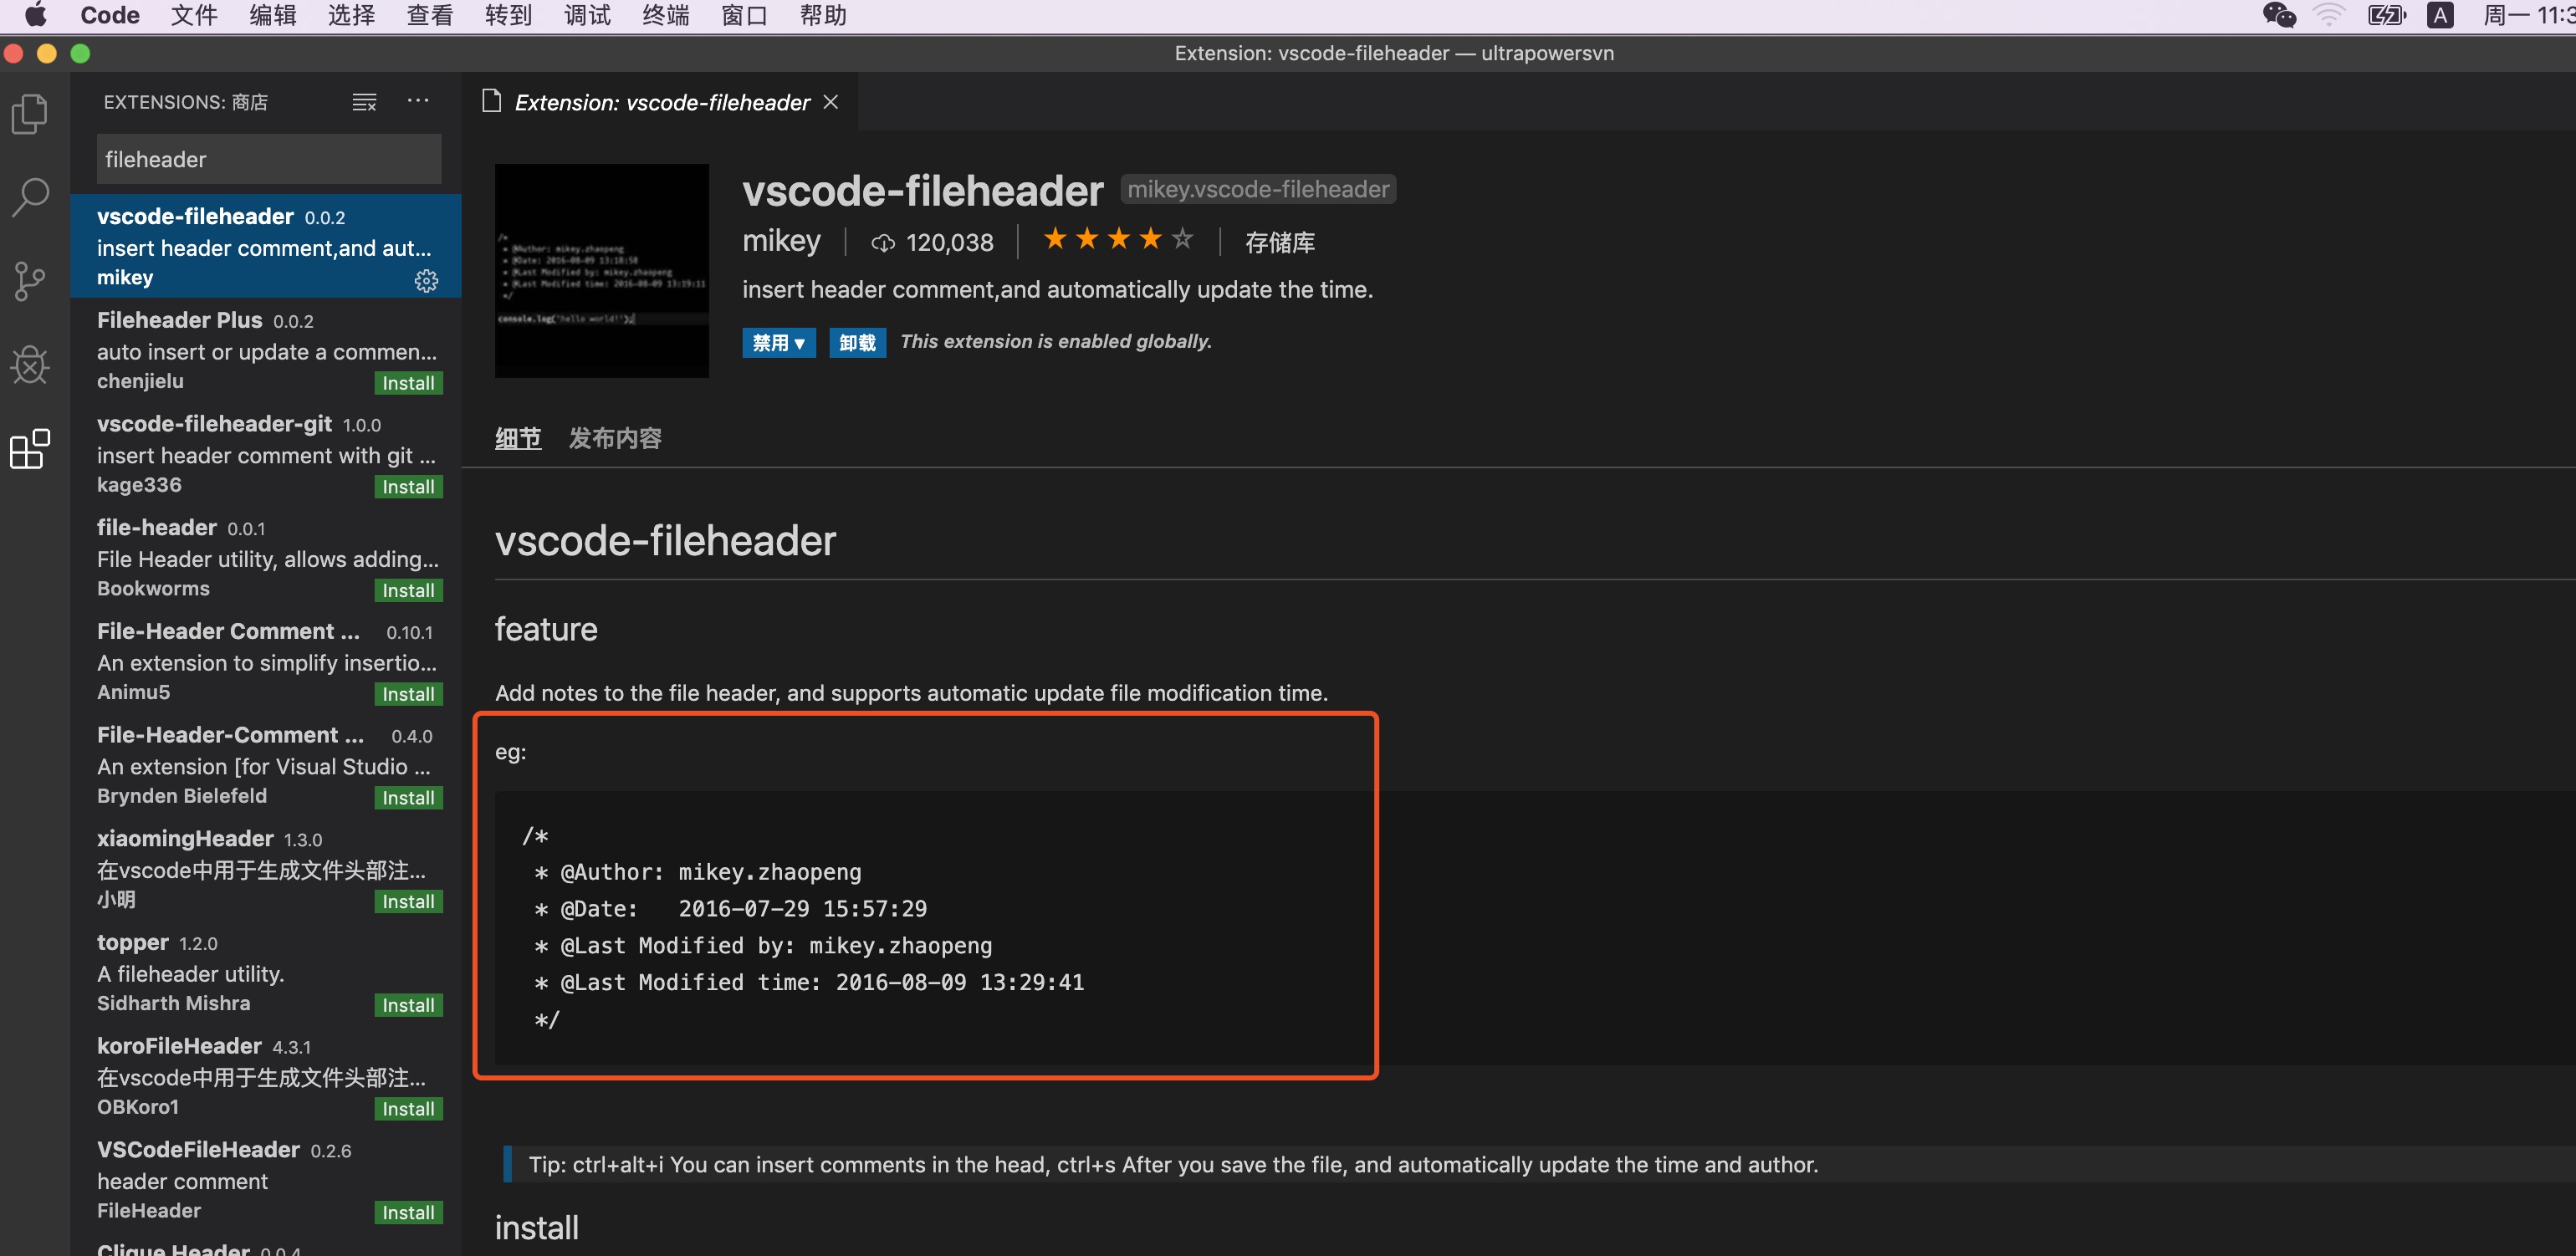2576x1256 pixels.
Task: Open the Explorer view in activity bar
Action: click(x=30, y=114)
